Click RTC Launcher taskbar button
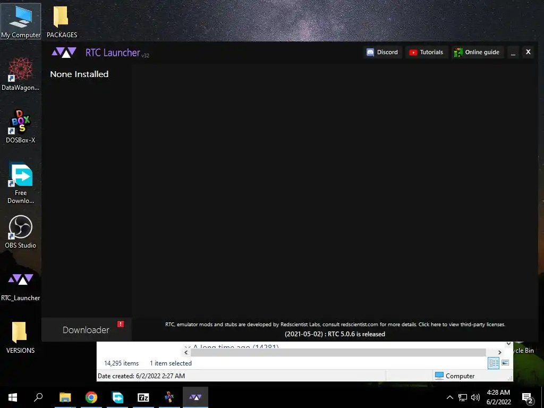544x408 pixels. point(195,397)
